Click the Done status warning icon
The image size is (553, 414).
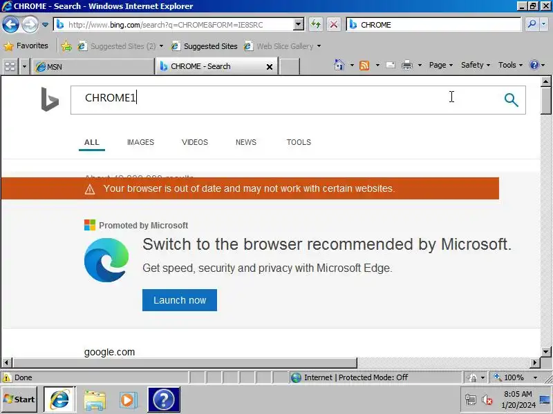[7, 377]
